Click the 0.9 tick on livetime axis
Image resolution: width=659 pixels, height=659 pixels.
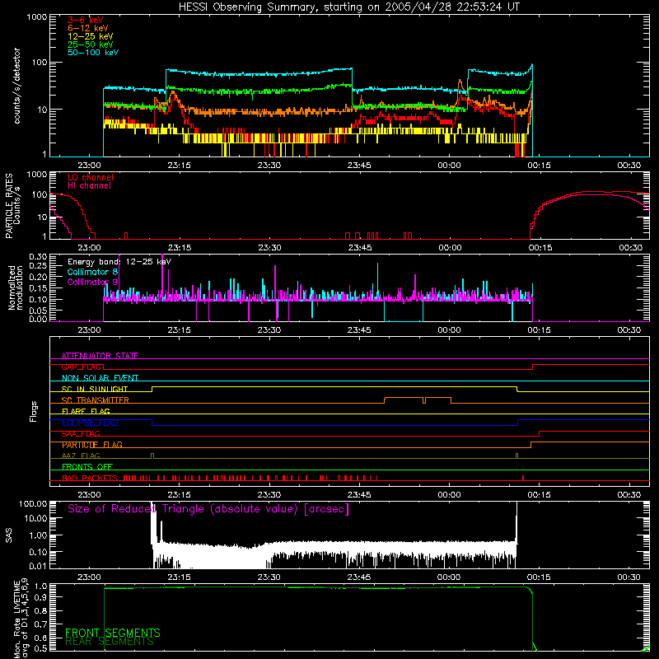pyautogui.click(x=42, y=597)
